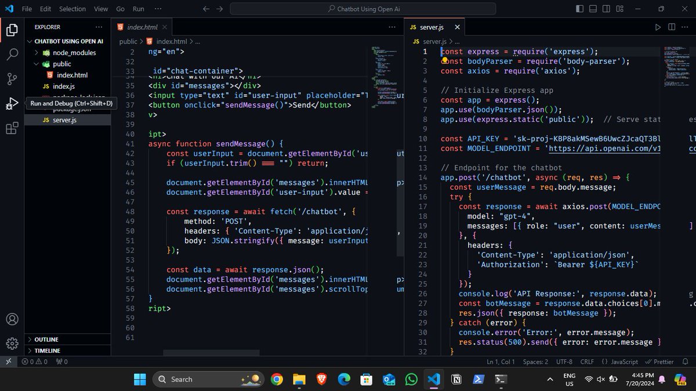696x391 pixels.
Task: Click the remote window status bar icon
Action: tap(8, 361)
